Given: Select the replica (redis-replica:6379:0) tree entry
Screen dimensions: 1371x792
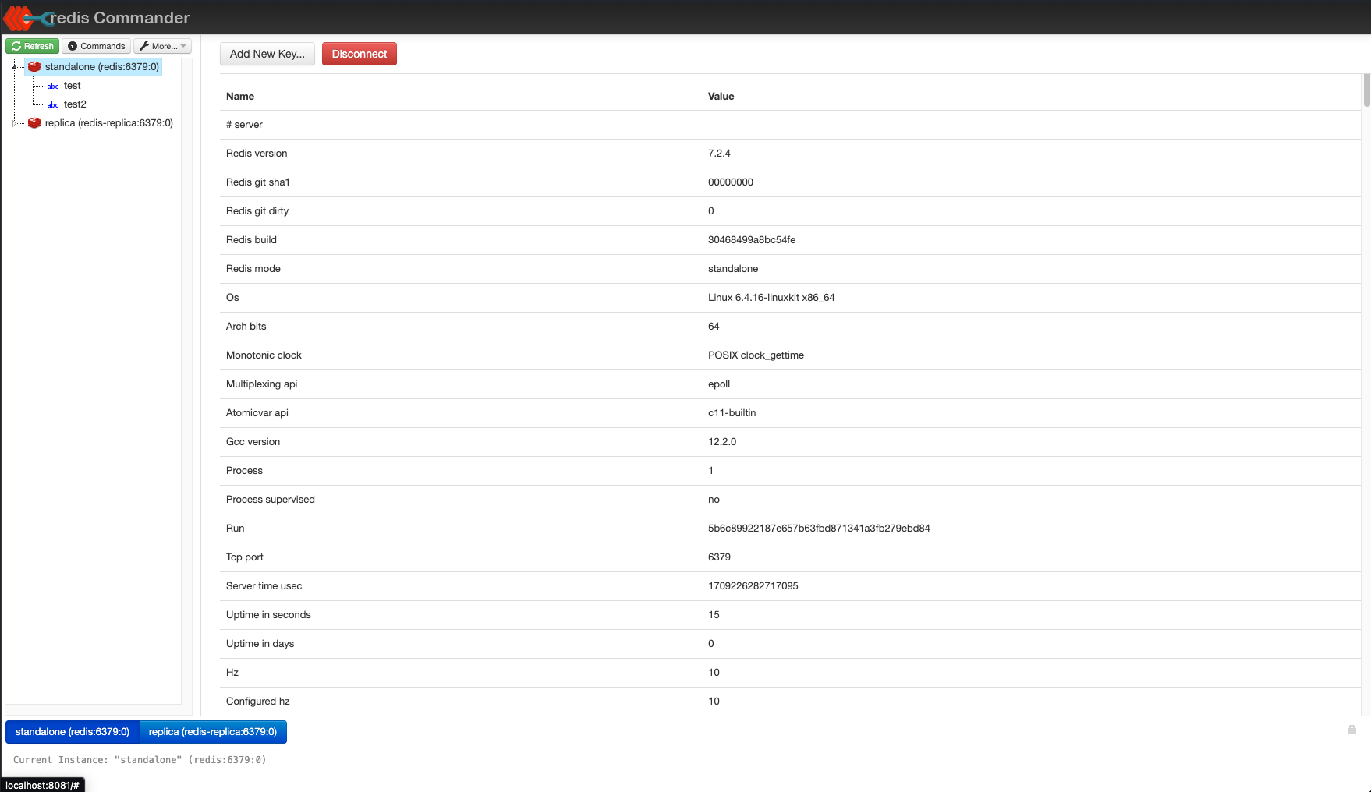Looking at the screenshot, I should pyautogui.click(x=109, y=123).
